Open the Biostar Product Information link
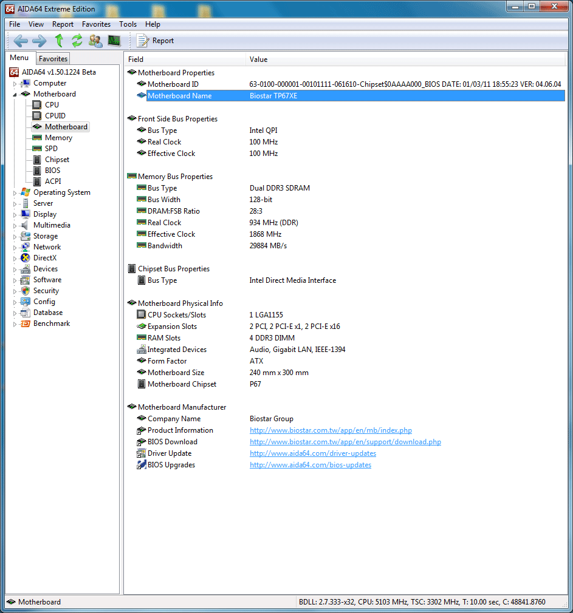The width and height of the screenshot is (573, 613). click(x=331, y=430)
